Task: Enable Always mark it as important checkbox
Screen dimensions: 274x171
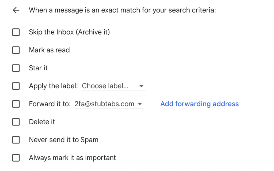Action: [x=16, y=158]
